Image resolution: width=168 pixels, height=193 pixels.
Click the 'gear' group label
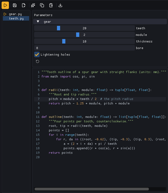[x=48, y=22]
